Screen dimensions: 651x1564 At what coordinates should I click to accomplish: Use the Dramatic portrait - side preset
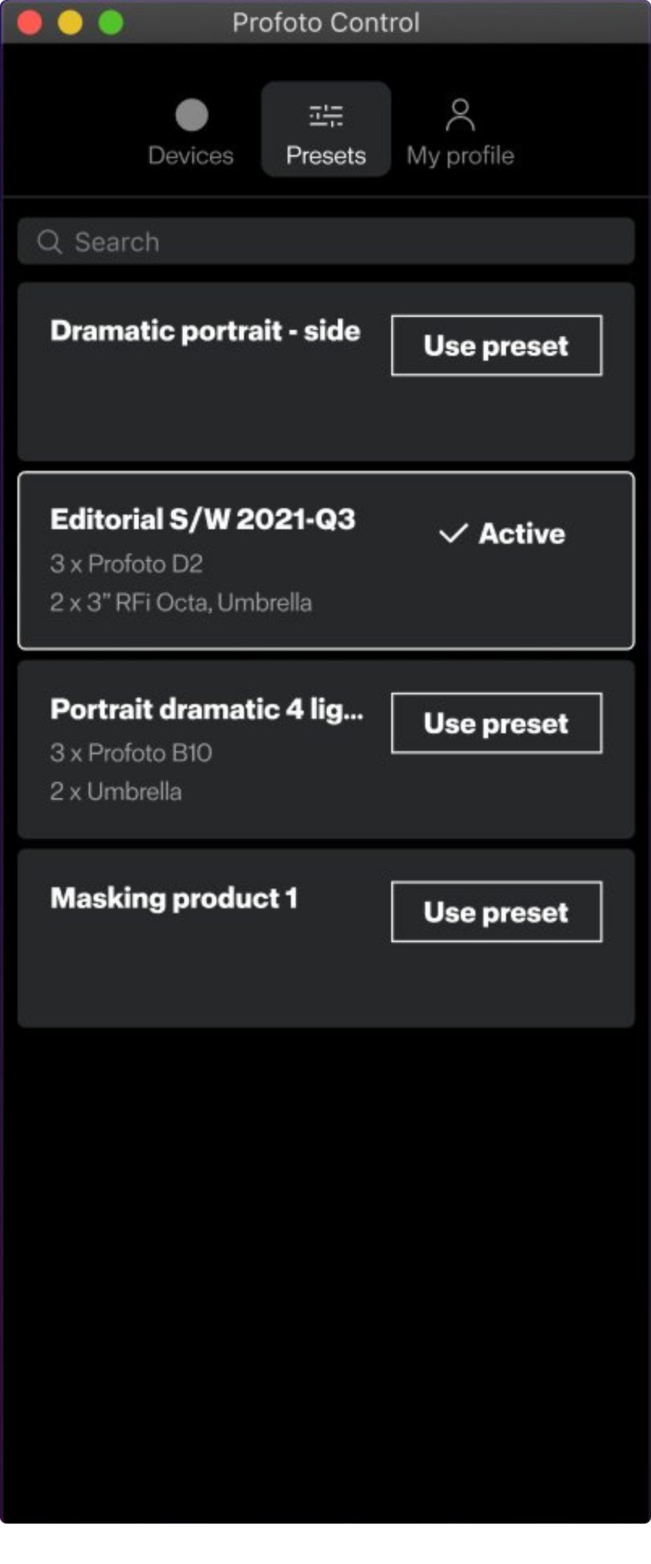(x=496, y=345)
